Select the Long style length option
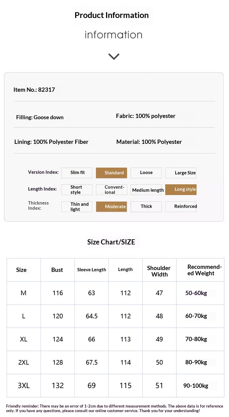The width and height of the screenshot is (229, 417). pos(181,190)
